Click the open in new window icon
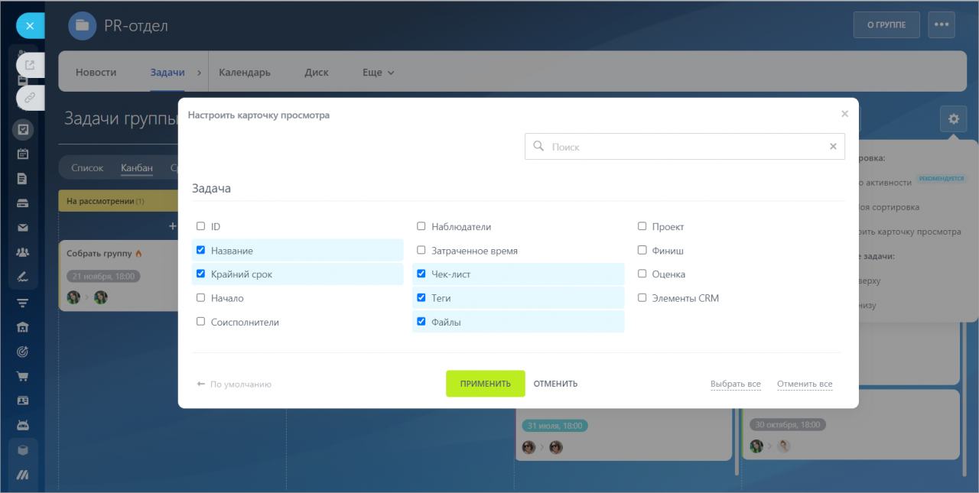The image size is (979, 493). click(x=30, y=65)
